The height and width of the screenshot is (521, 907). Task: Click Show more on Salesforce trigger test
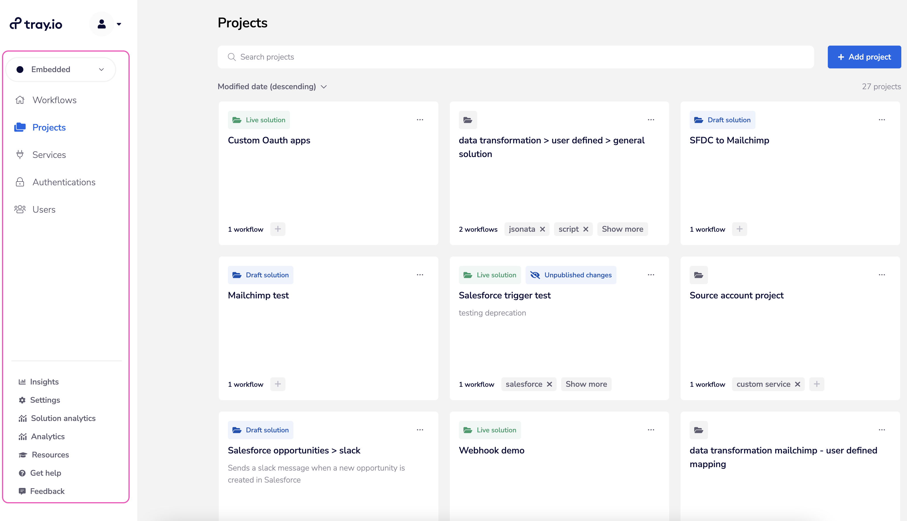586,384
